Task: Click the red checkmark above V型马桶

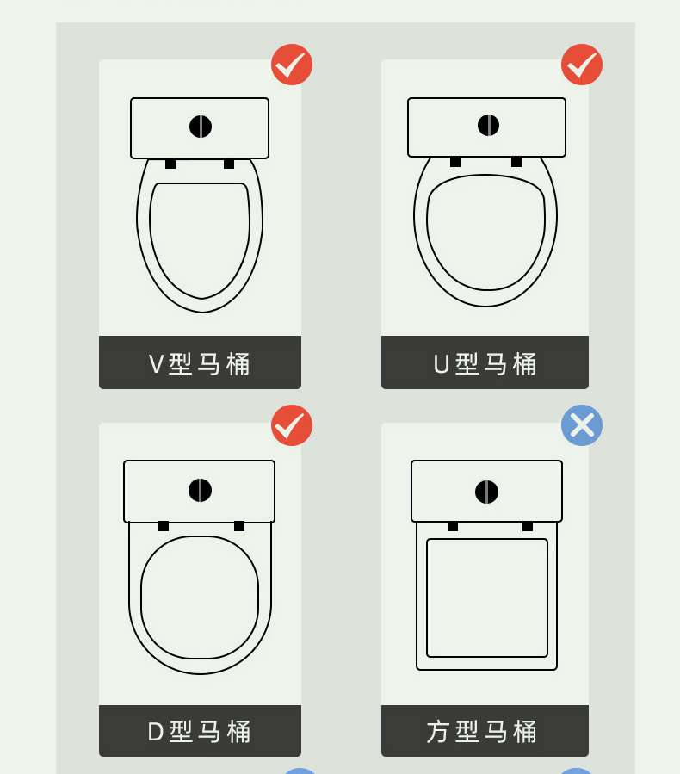Action: 292,65
